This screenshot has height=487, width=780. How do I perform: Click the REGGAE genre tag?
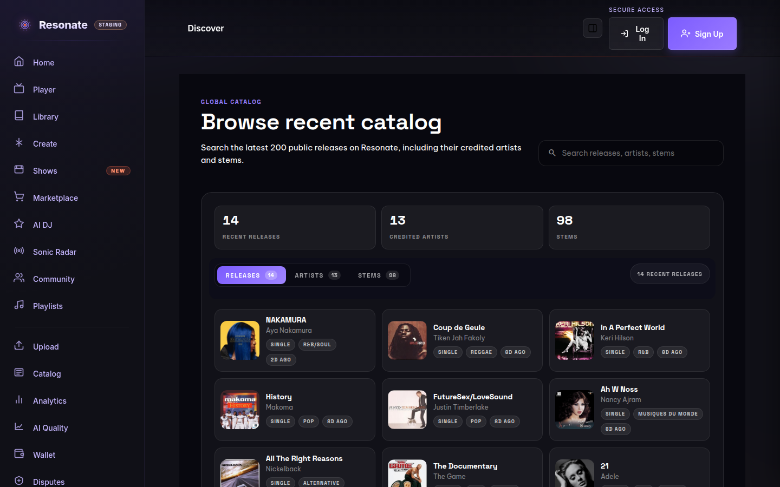tap(481, 352)
